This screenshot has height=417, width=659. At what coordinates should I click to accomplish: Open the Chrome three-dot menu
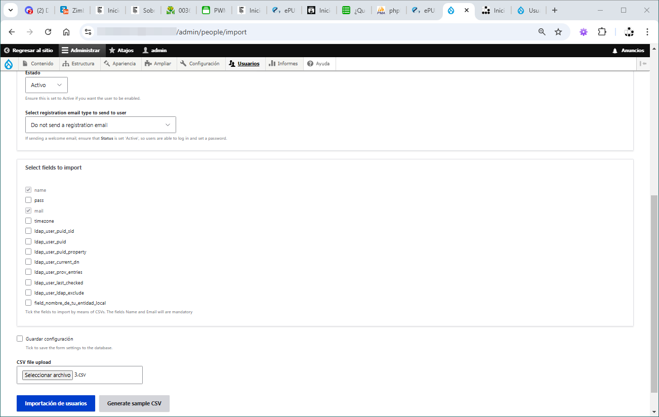point(647,32)
